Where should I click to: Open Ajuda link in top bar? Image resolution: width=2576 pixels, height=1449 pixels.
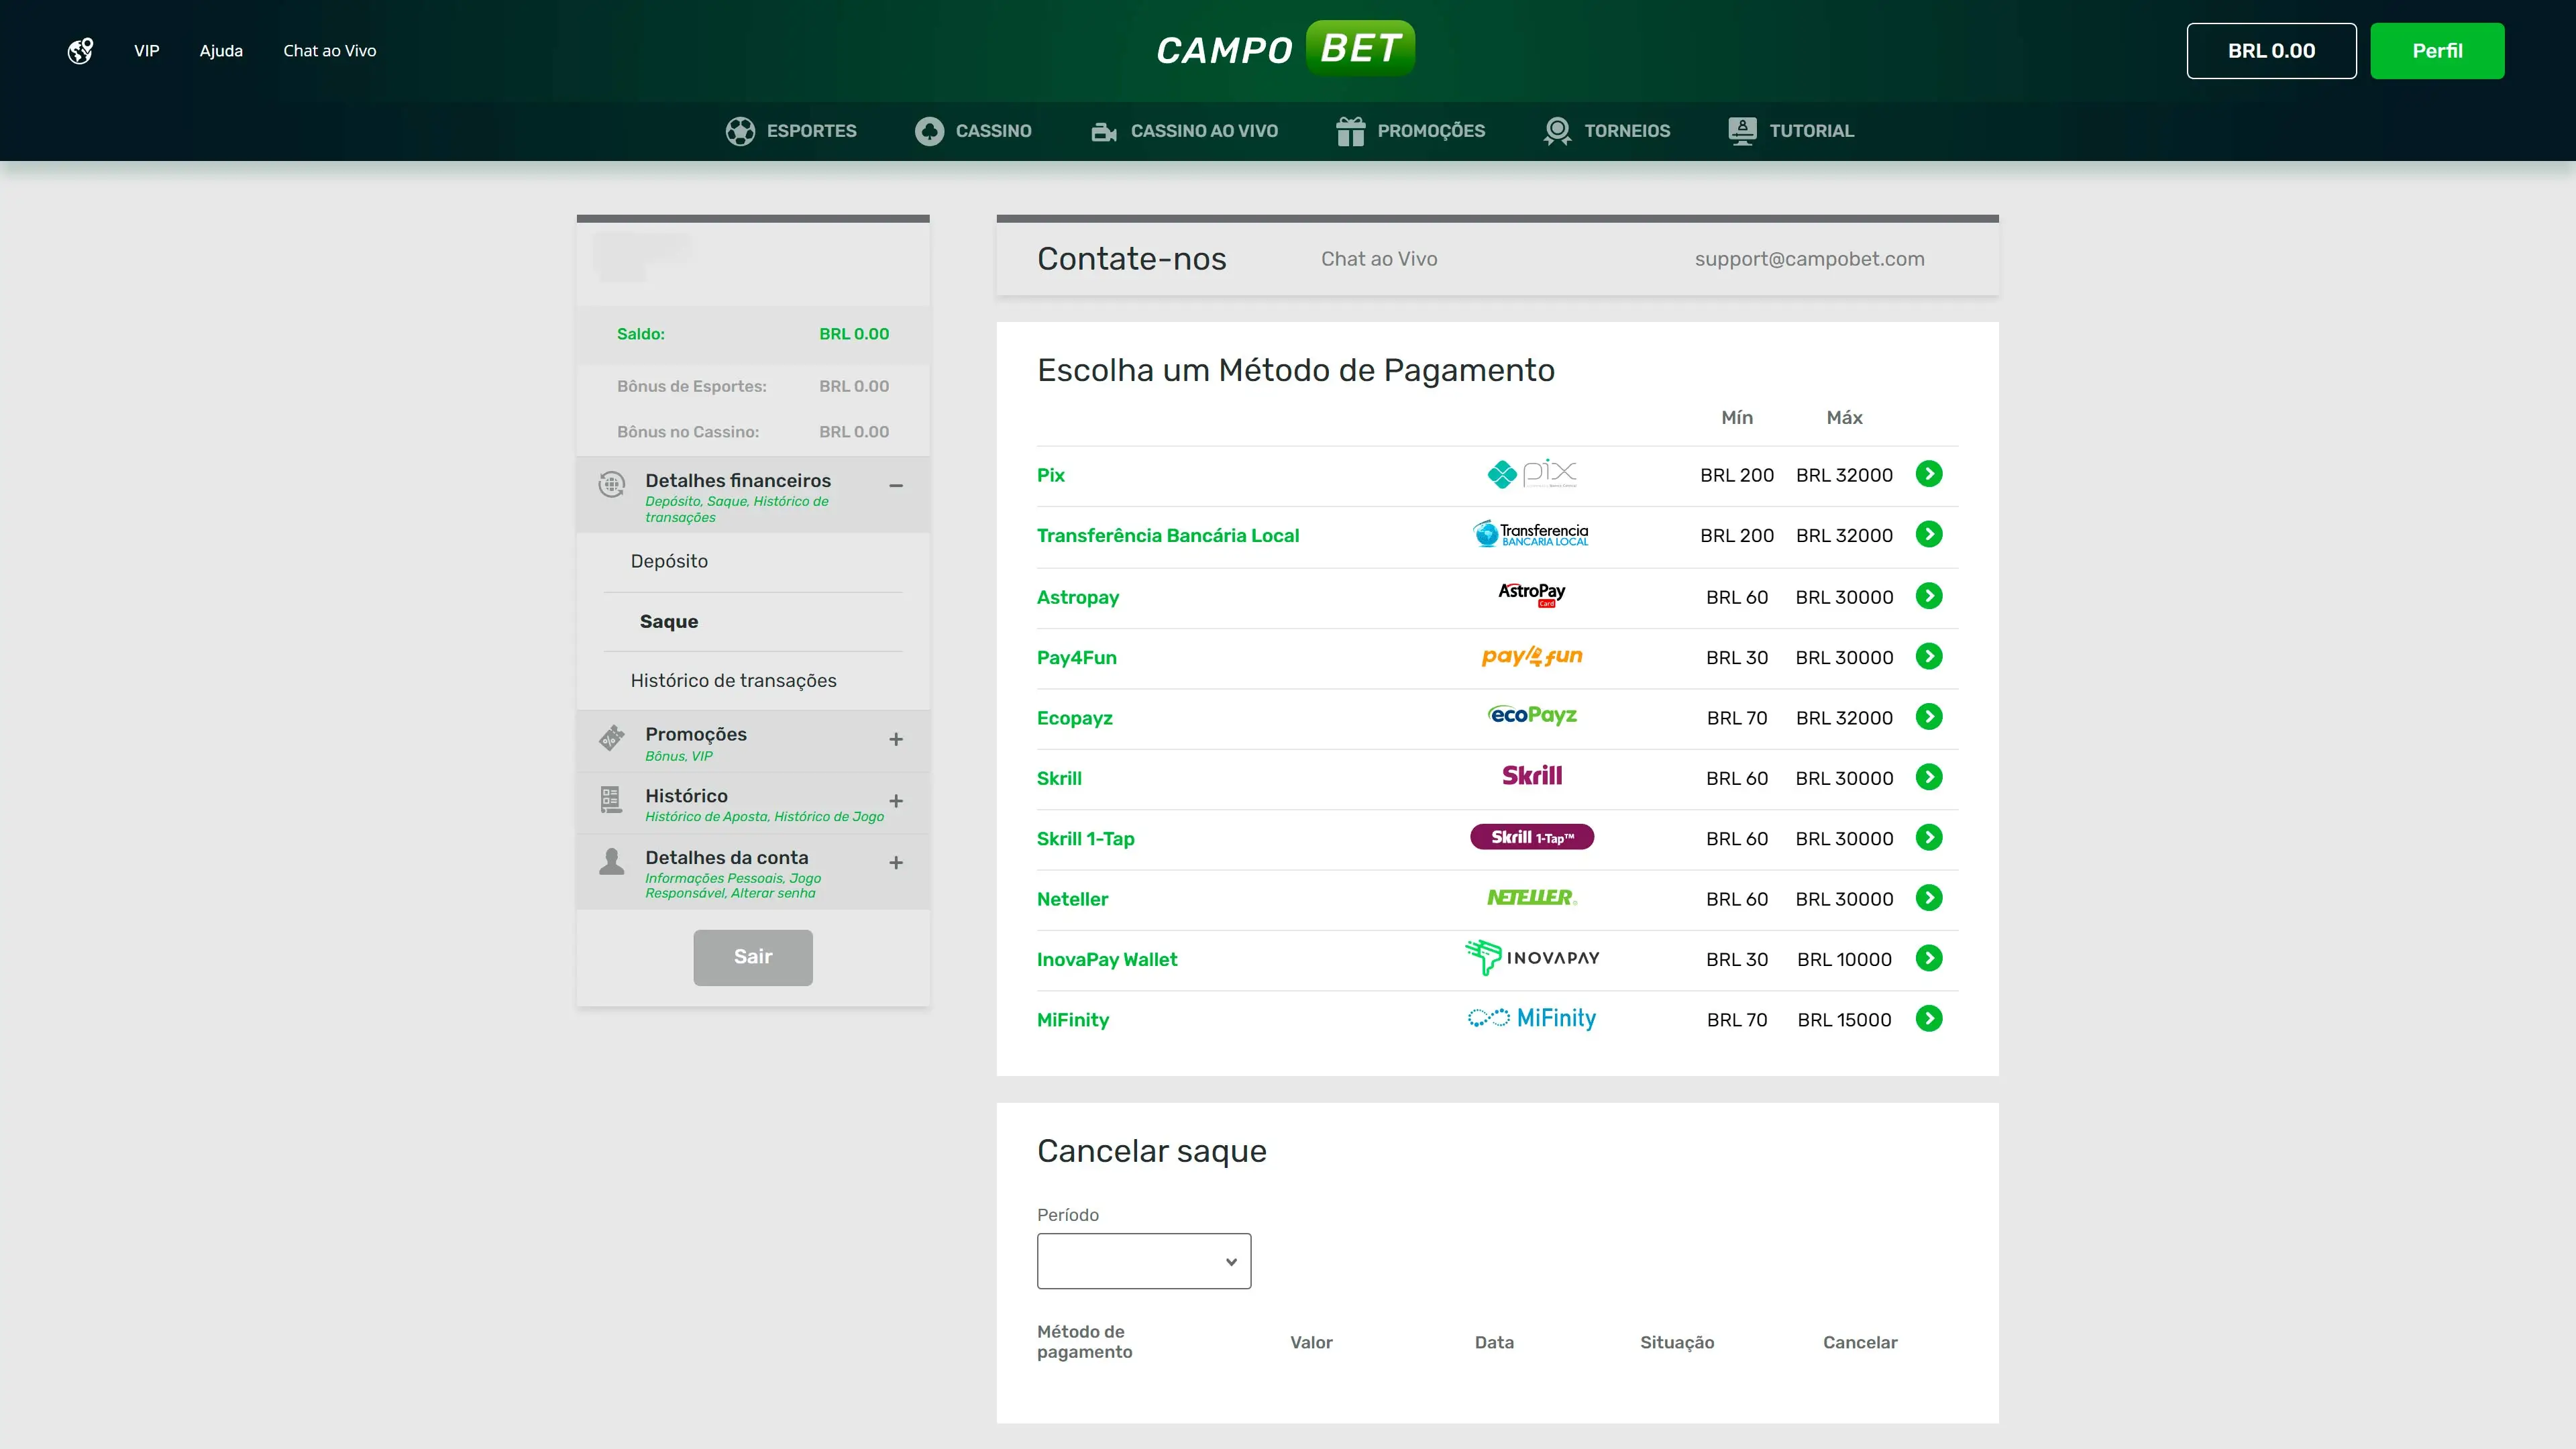tap(221, 51)
